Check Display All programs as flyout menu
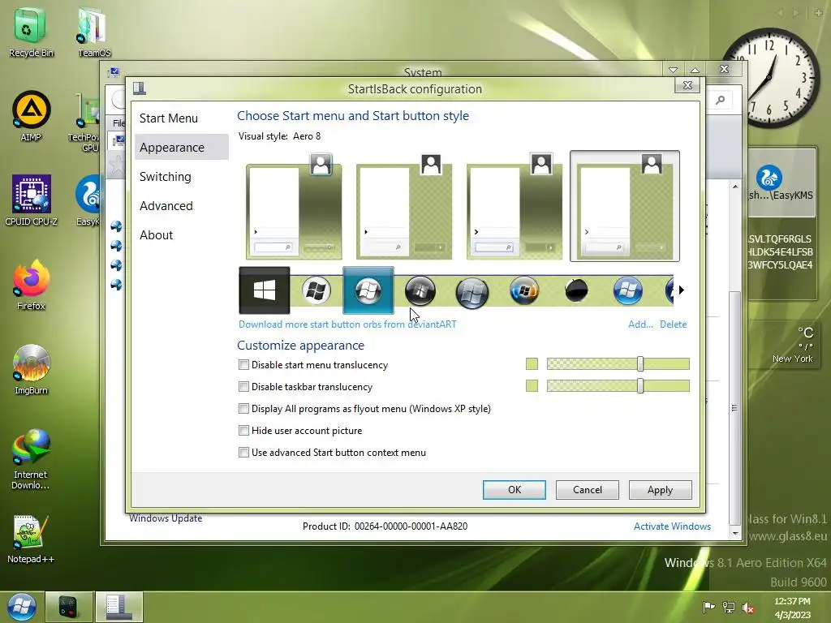Image resolution: width=831 pixels, height=623 pixels. pyautogui.click(x=243, y=409)
